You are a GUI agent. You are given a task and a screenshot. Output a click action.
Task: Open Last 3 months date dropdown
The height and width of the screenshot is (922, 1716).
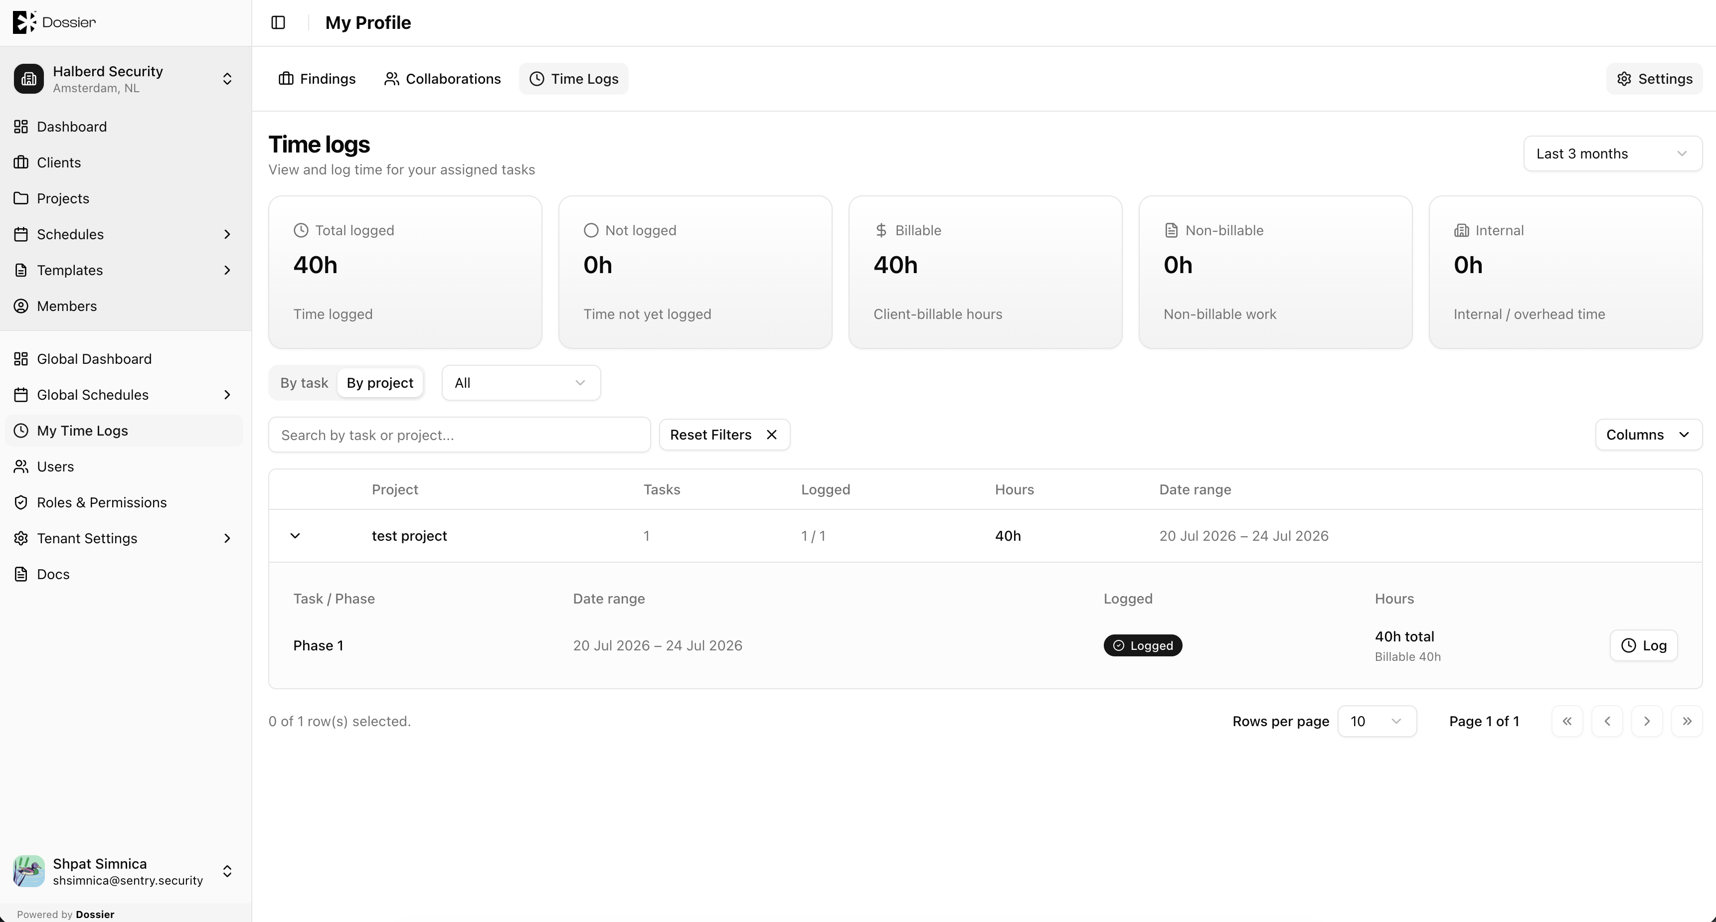pos(1612,154)
